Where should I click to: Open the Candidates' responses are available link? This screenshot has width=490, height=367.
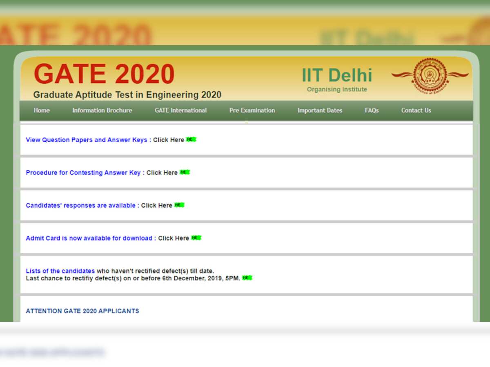coord(157,205)
